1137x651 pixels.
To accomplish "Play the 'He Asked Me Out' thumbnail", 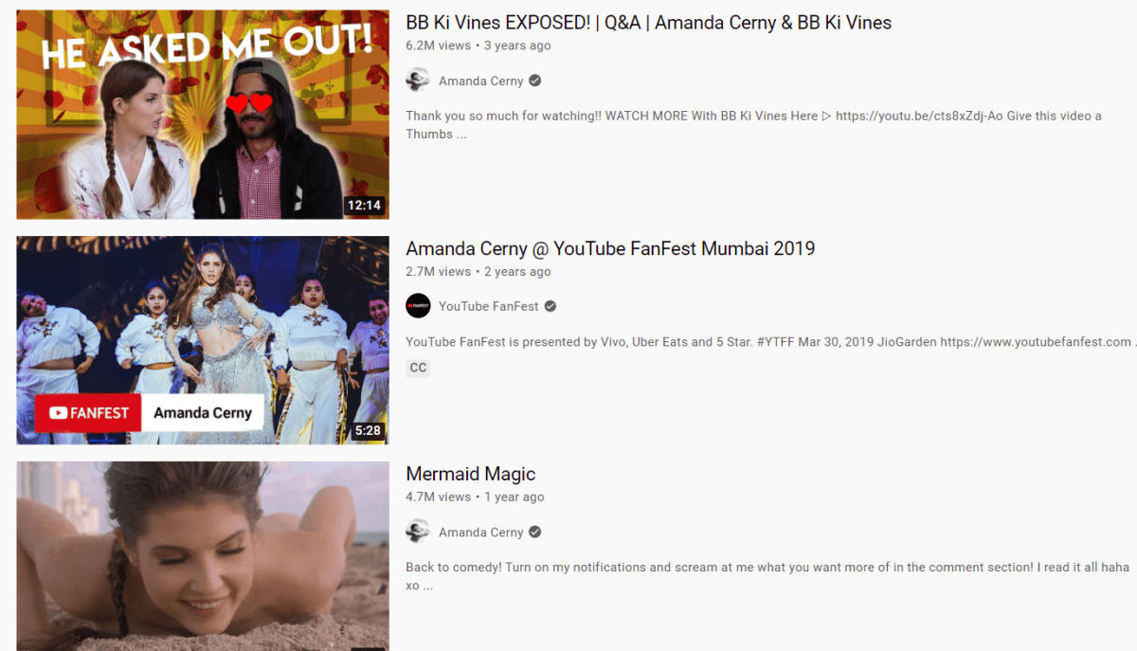I will (203, 115).
